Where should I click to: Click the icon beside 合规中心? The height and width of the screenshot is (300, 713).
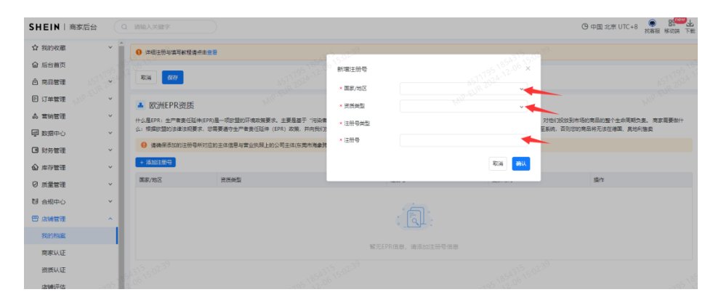pos(35,201)
